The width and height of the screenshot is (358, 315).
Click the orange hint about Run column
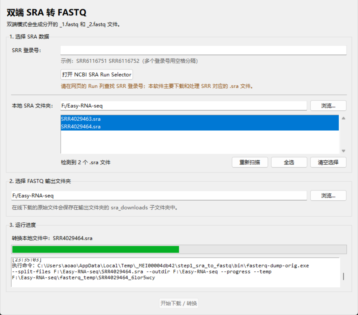157,86
